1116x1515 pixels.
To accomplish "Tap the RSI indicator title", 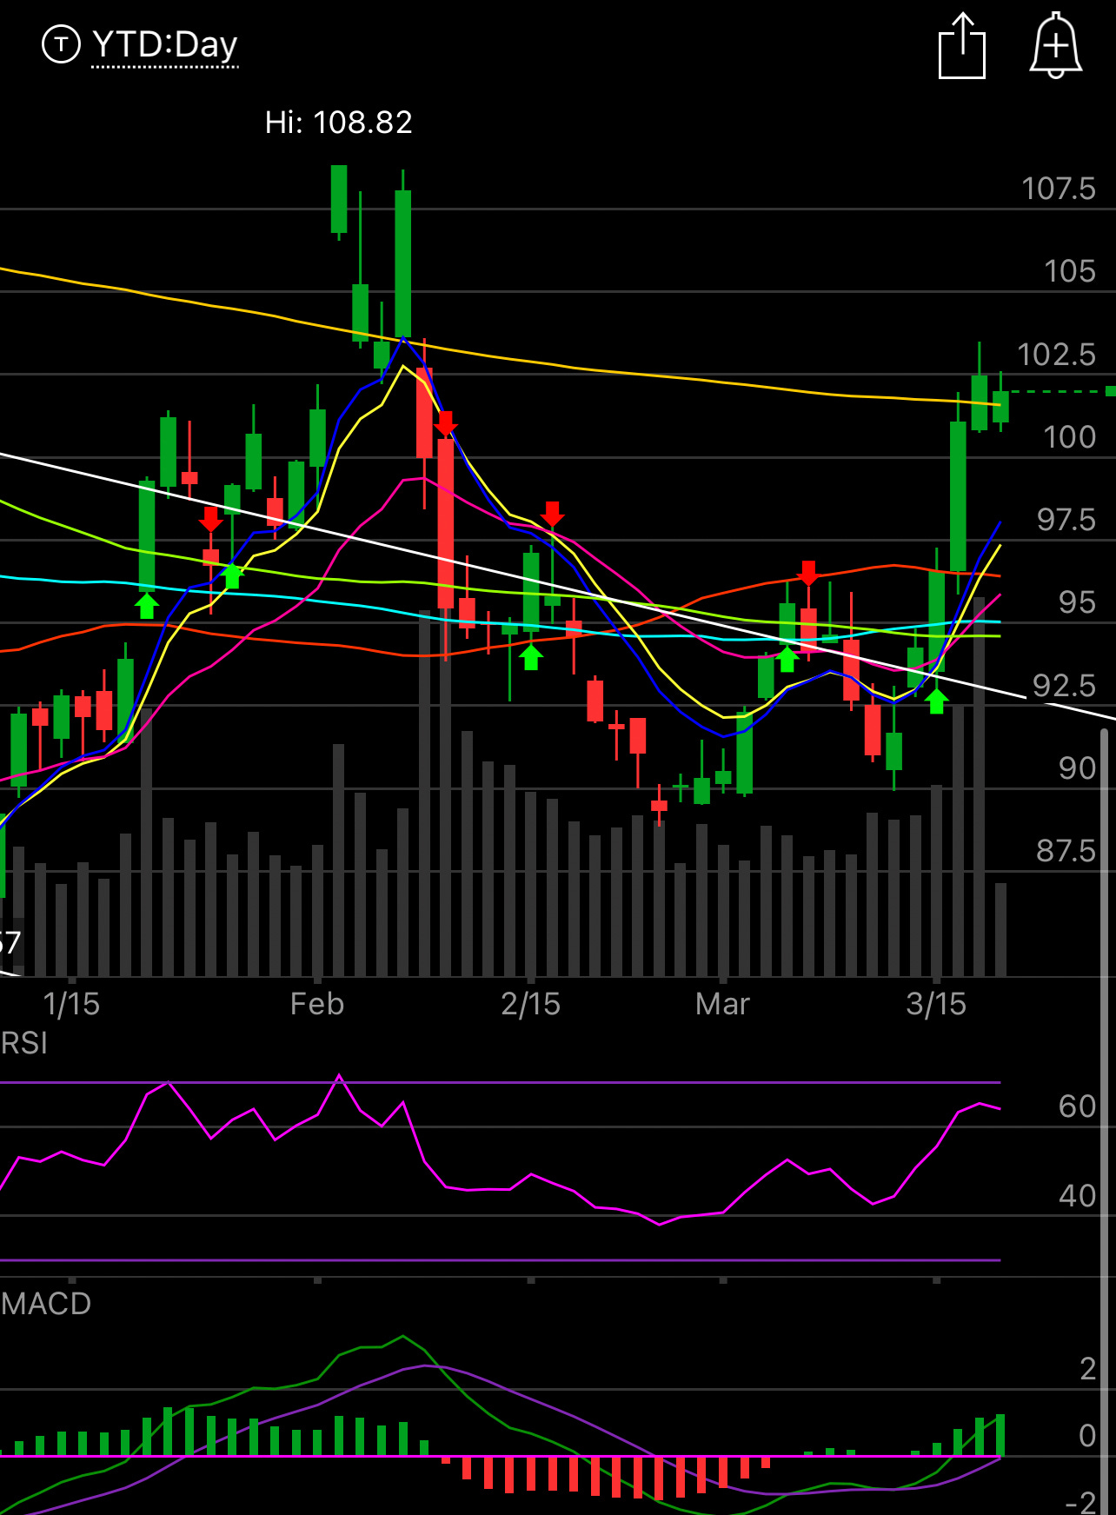I will [x=24, y=1043].
